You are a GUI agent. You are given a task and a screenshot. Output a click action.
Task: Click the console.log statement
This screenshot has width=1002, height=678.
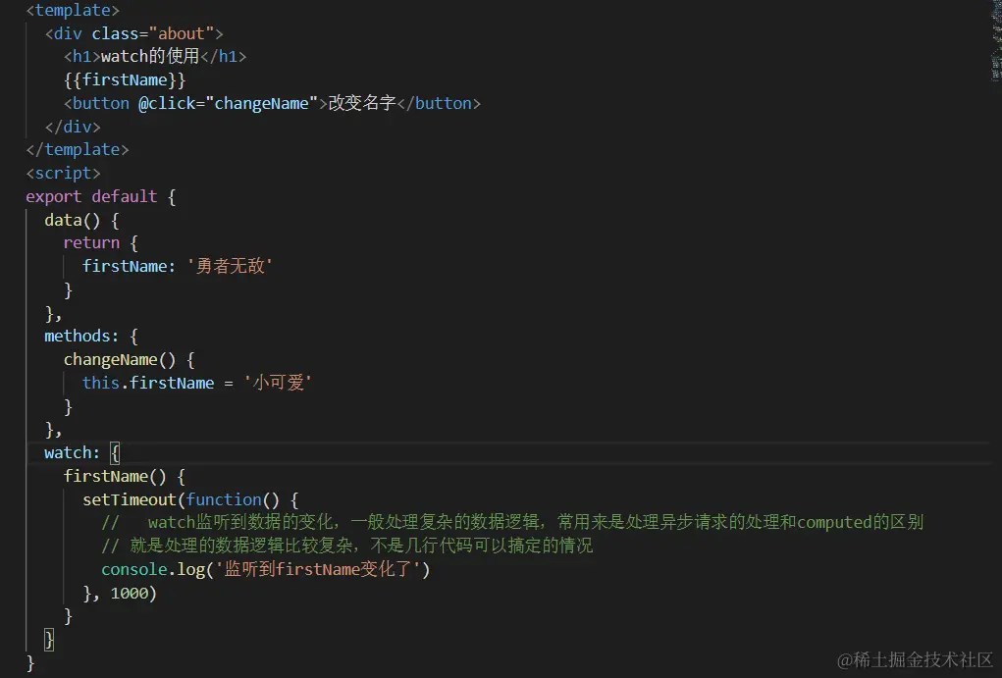[x=266, y=569]
